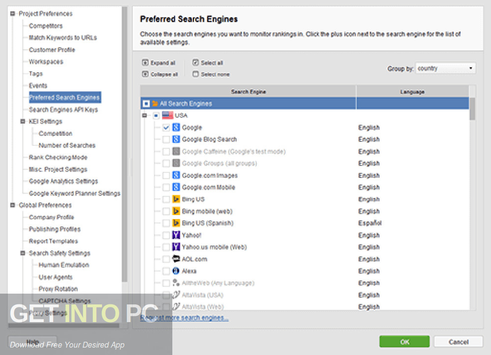Tick the AOL.com checkbox

[x=166, y=259]
